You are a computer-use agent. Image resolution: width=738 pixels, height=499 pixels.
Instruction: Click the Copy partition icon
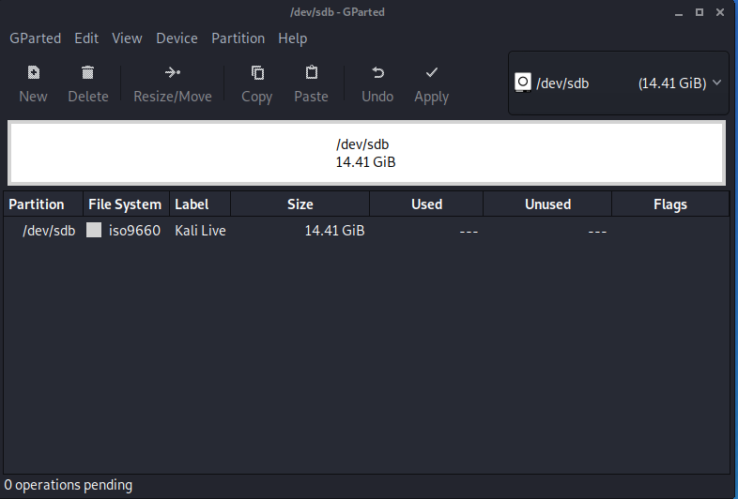[256, 73]
